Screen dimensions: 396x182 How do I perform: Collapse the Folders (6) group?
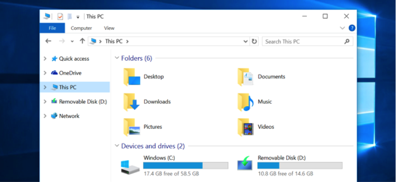(117, 58)
